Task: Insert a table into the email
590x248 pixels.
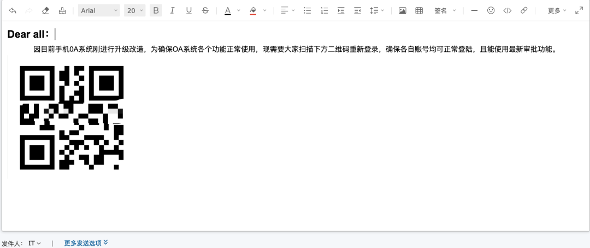Action: point(419,10)
